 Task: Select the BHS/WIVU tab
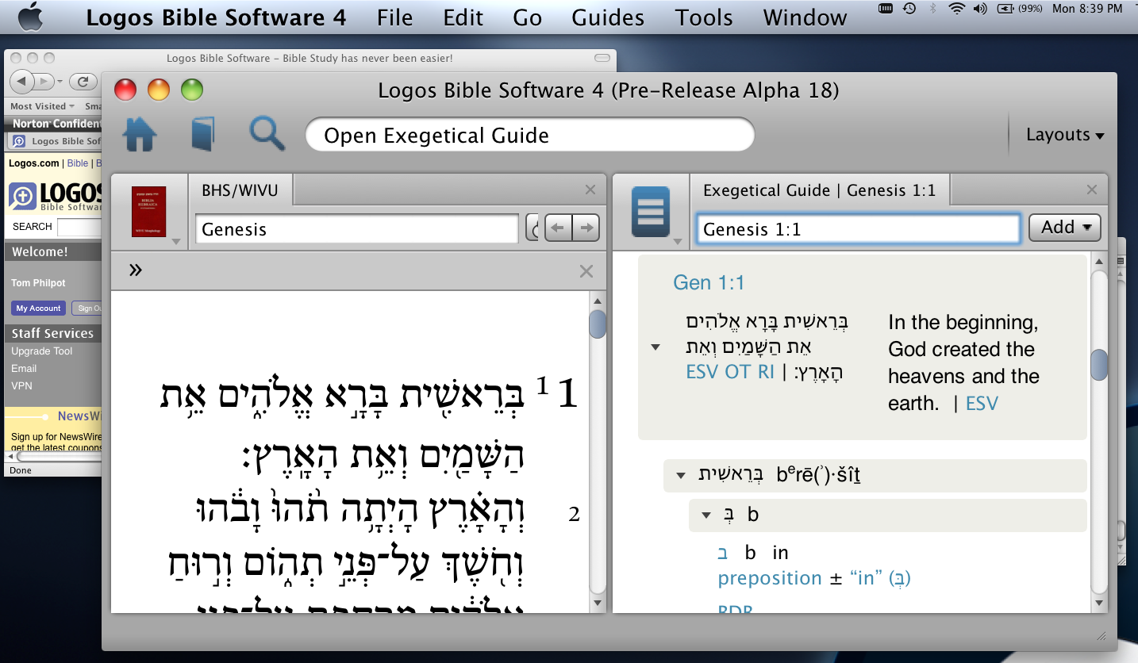[241, 190]
